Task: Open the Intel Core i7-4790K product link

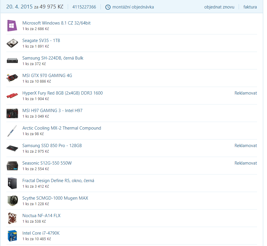Action: point(41,233)
